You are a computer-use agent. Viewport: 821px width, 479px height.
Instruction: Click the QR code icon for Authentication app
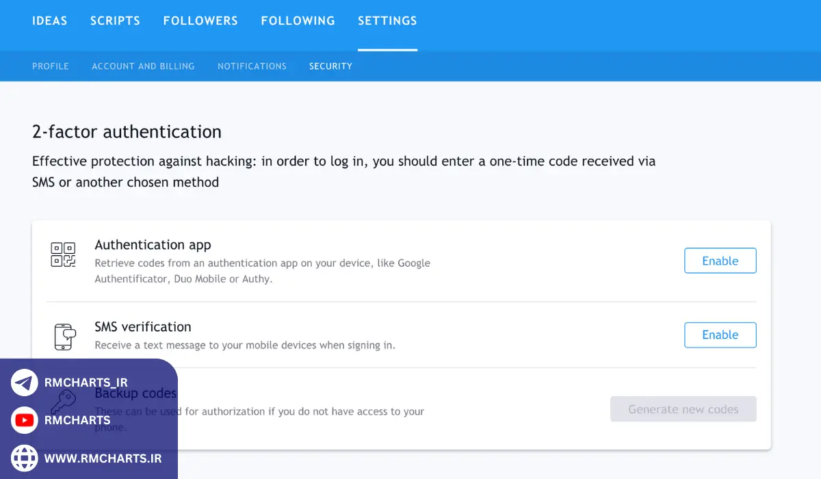[x=63, y=255]
